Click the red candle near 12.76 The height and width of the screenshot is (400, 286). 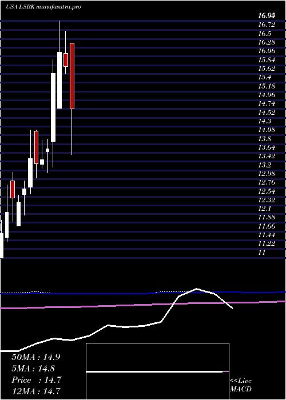point(13,189)
